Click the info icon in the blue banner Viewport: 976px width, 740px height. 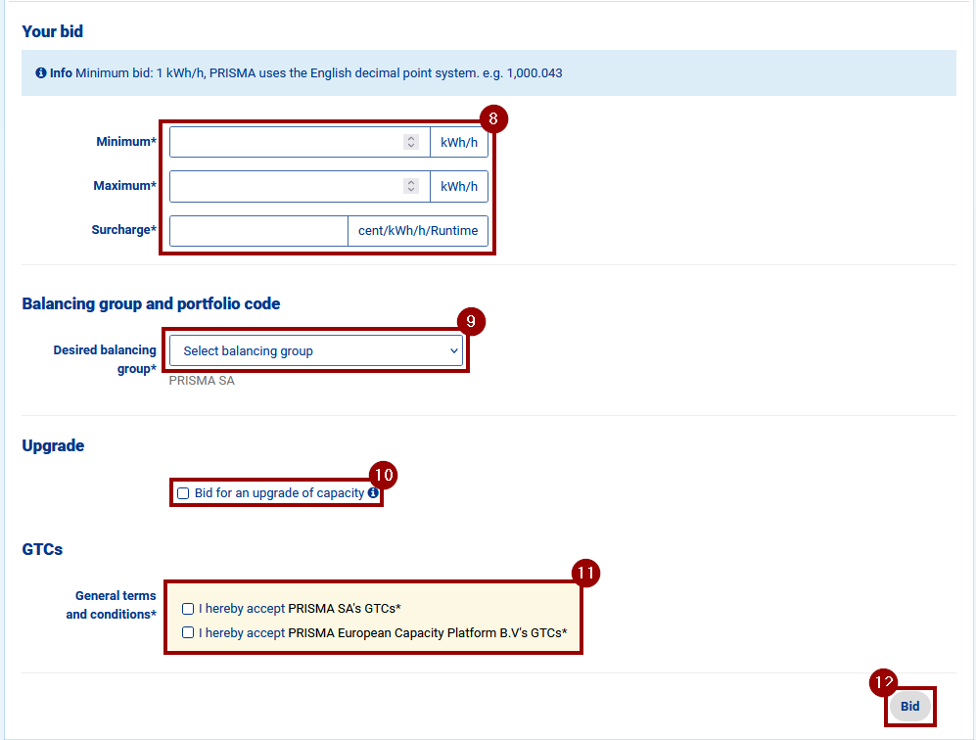tap(41, 73)
